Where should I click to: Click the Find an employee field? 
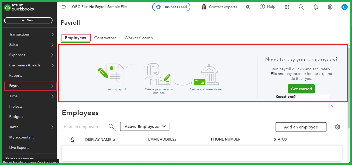click(x=89, y=126)
